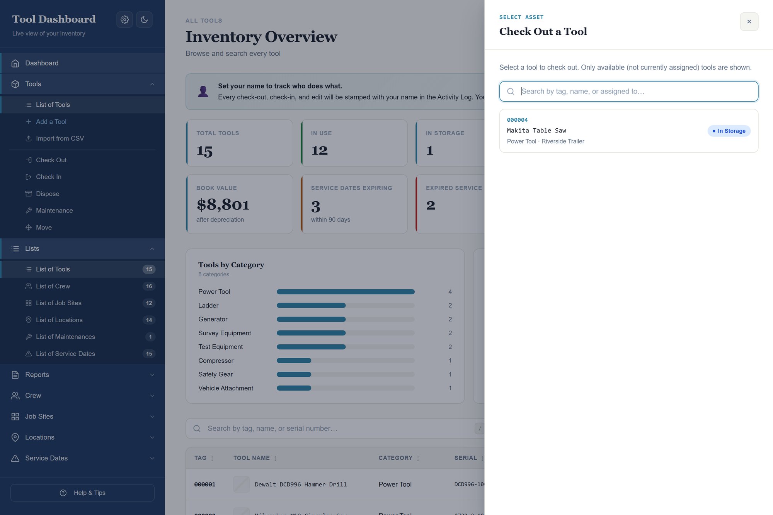Screen dimensions: 773x515
Task: Click the Tools cube icon
Action: click(x=15, y=84)
